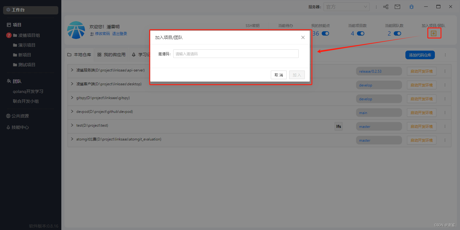Open 技能中心 in sidebar

pyautogui.click(x=20, y=127)
